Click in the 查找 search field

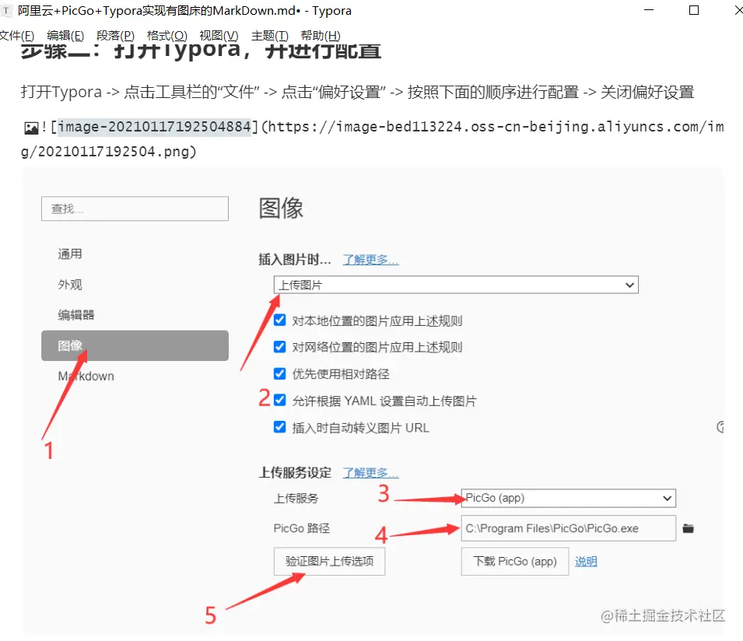pos(135,209)
